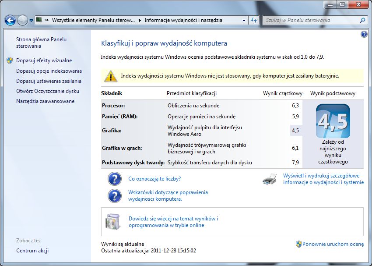This screenshot has height=266, width=372.
Task: Click the 'Klasyfikuj i popraw wydajność komputera' heading
Action: (x=164, y=43)
